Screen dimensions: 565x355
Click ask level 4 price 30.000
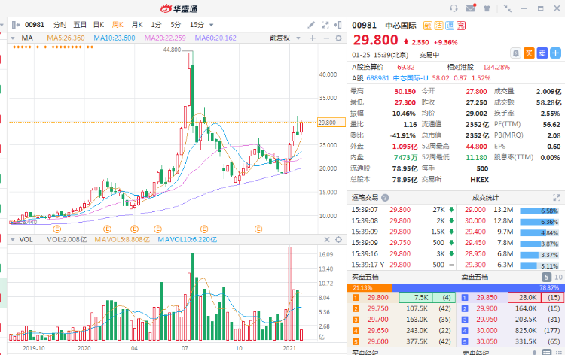coord(487,330)
